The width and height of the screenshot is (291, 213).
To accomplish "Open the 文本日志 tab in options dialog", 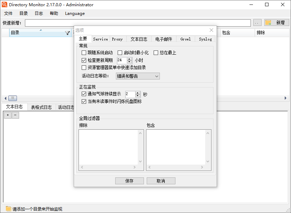I will point(139,39).
